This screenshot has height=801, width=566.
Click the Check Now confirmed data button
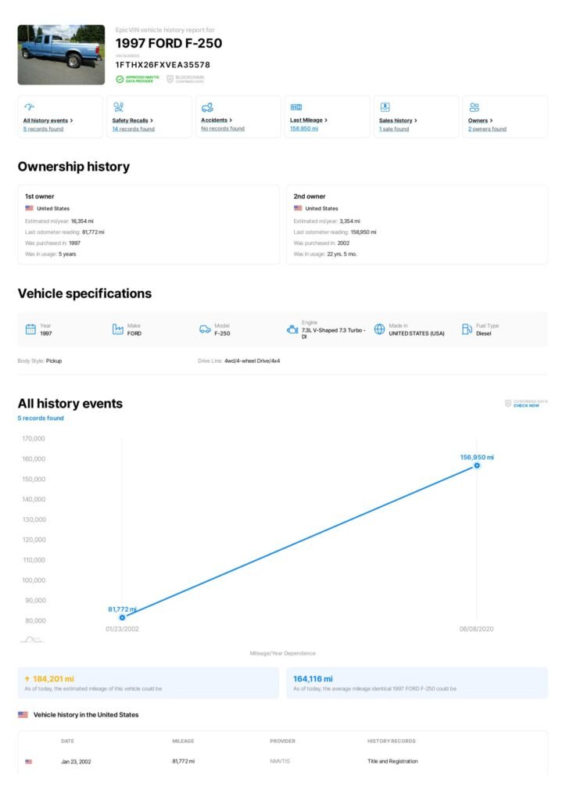click(x=526, y=404)
